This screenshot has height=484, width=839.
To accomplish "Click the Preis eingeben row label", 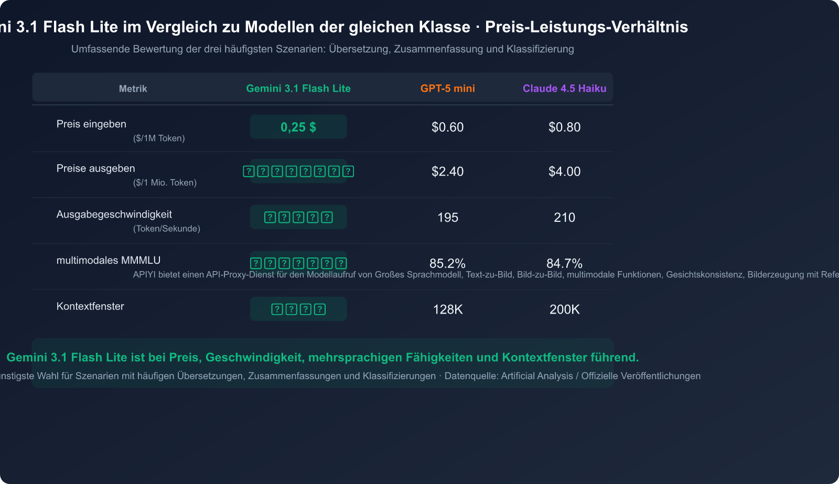I will coord(91,124).
